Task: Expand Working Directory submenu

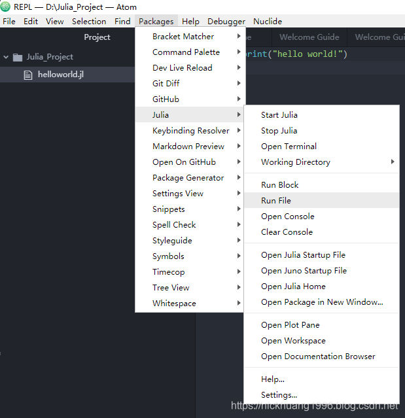Action: coord(321,162)
